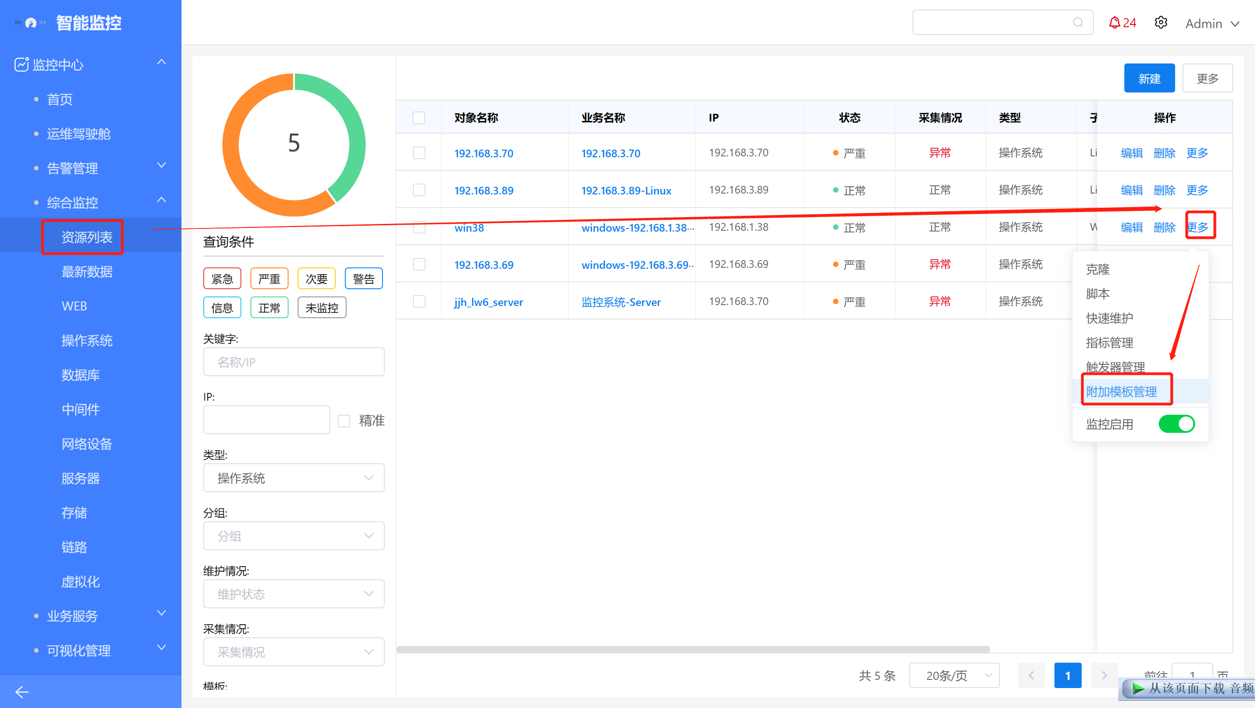Click the top 更多 button beside 新建

(x=1207, y=78)
